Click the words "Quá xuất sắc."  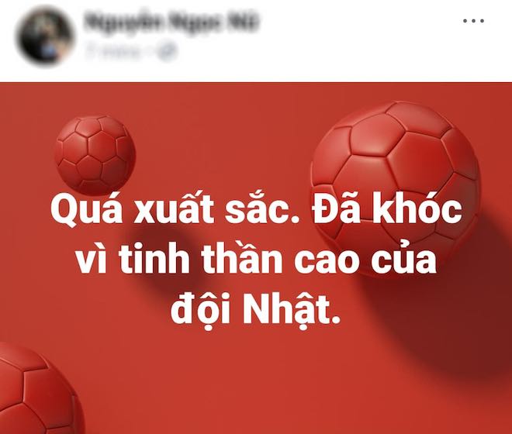tap(175, 211)
